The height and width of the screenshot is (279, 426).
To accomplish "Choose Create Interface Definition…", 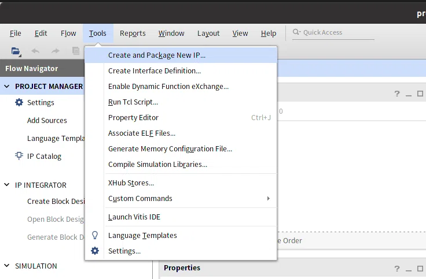I will point(181,71).
